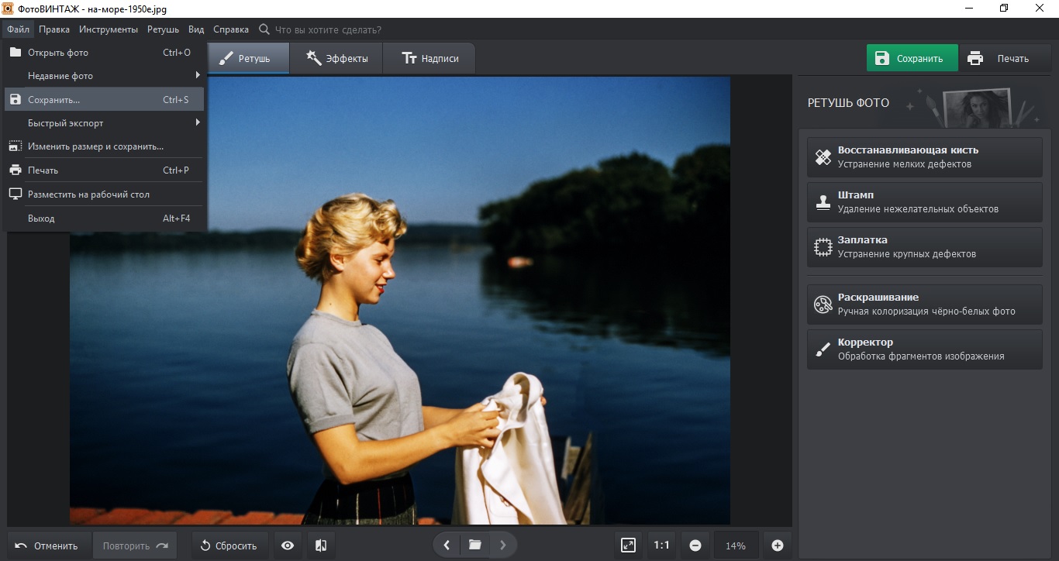
Task: Expand the Недавние фото submenu
Action: 104,76
